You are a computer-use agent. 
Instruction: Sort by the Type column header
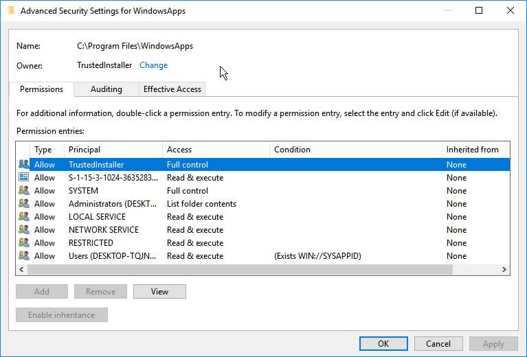point(47,150)
